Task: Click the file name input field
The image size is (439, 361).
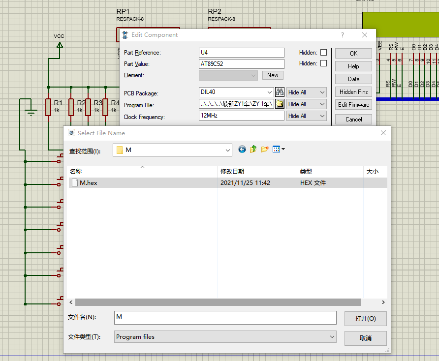Action: click(x=225, y=318)
